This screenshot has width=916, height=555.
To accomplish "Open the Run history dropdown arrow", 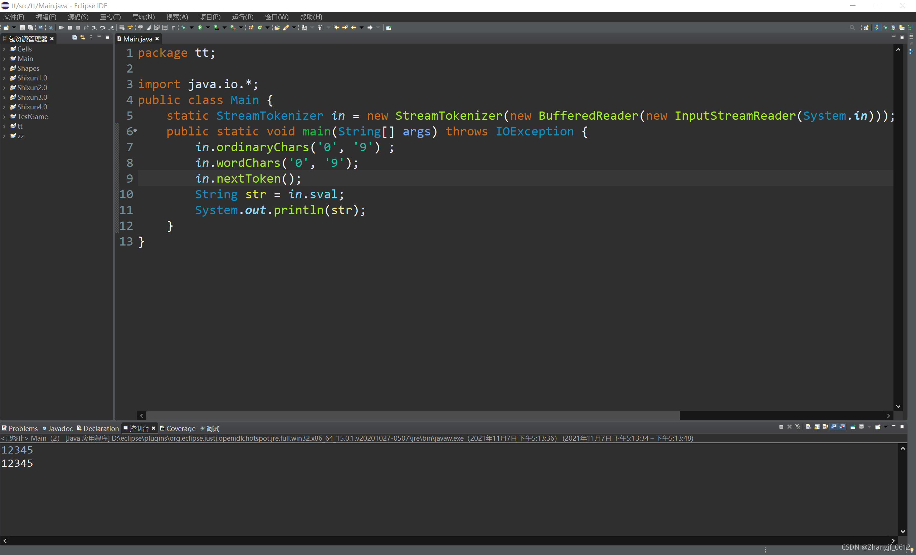I will pos(208,27).
